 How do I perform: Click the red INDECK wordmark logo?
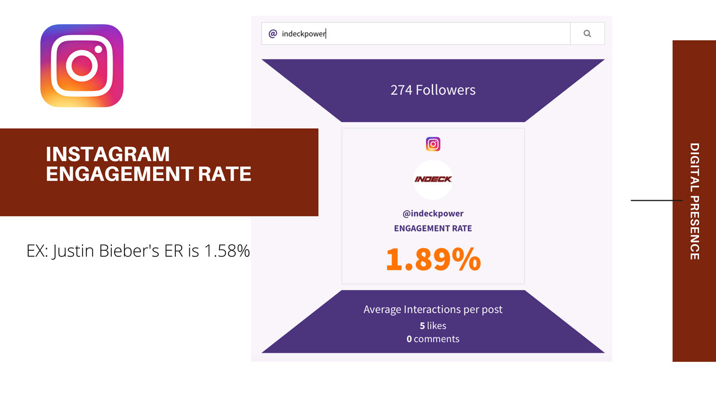click(x=433, y=179)
